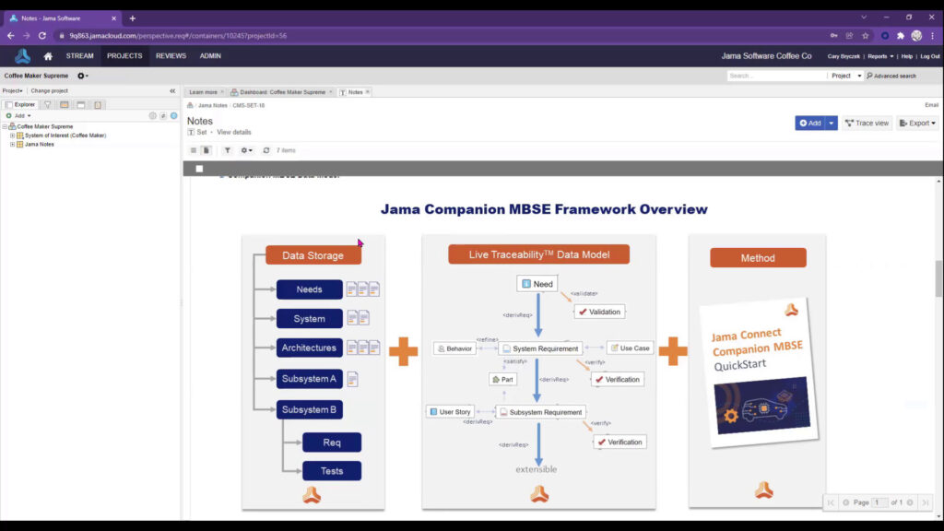This screenshot has width=944, height=531.
Task: Reload the browser page
Action: click(x=42, y=36)
